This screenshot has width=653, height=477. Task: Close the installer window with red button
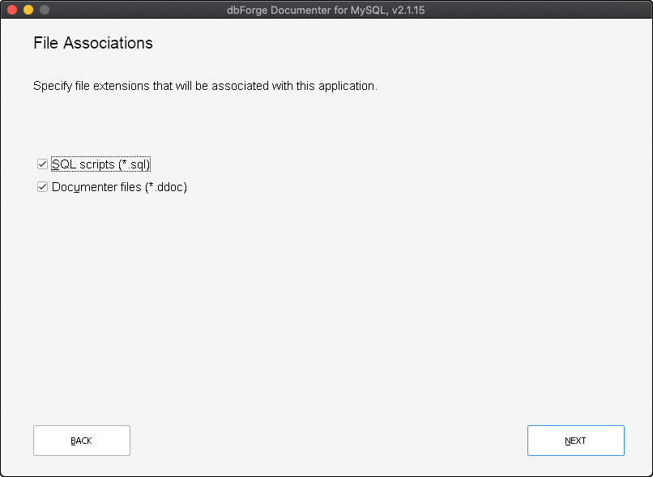12,10
